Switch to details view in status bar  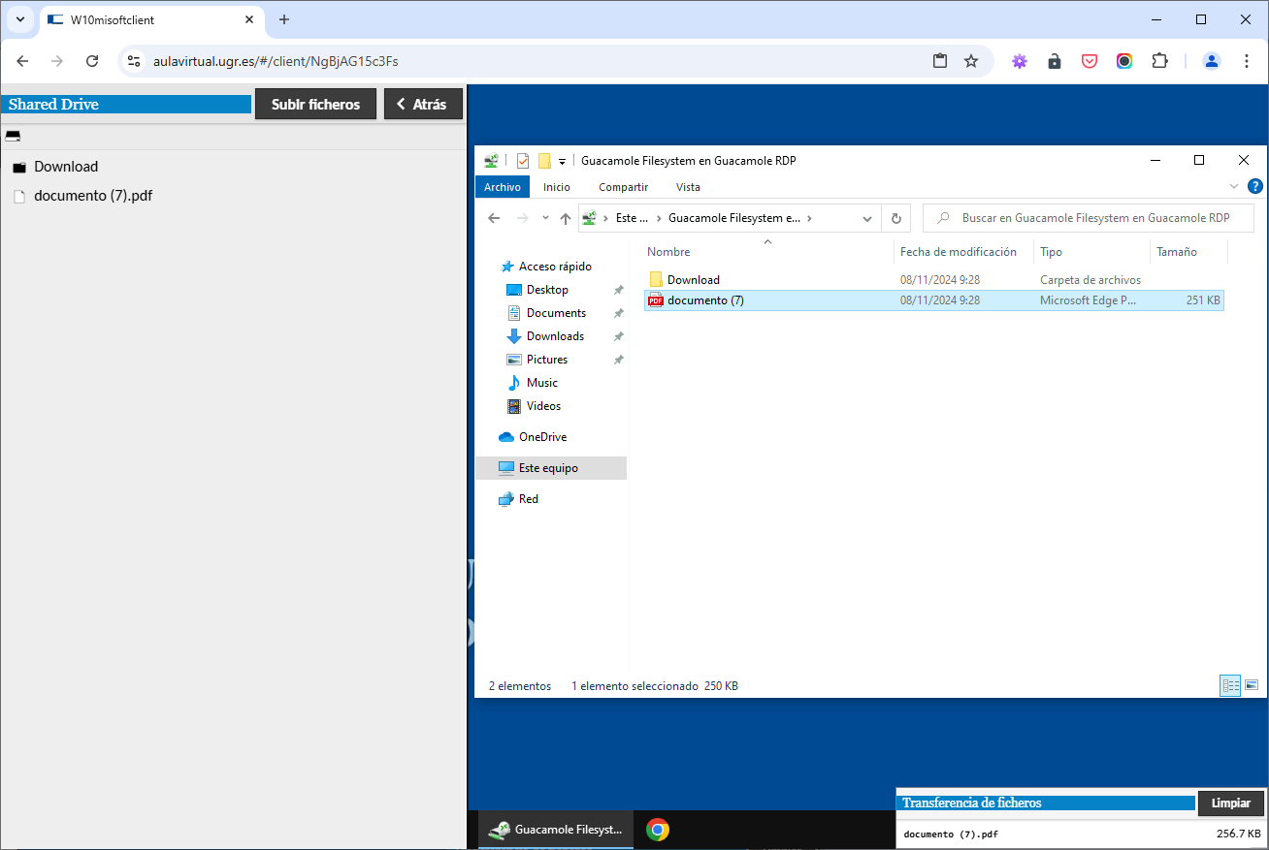point(1231,685)
